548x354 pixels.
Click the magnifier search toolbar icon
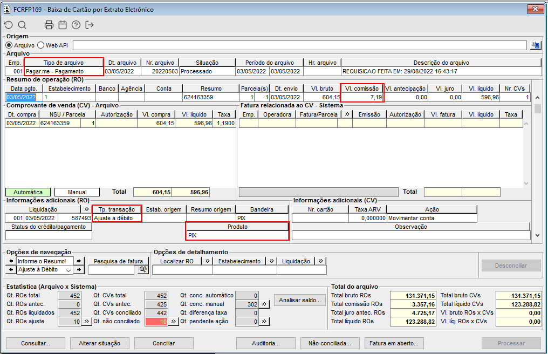[22, 25]
